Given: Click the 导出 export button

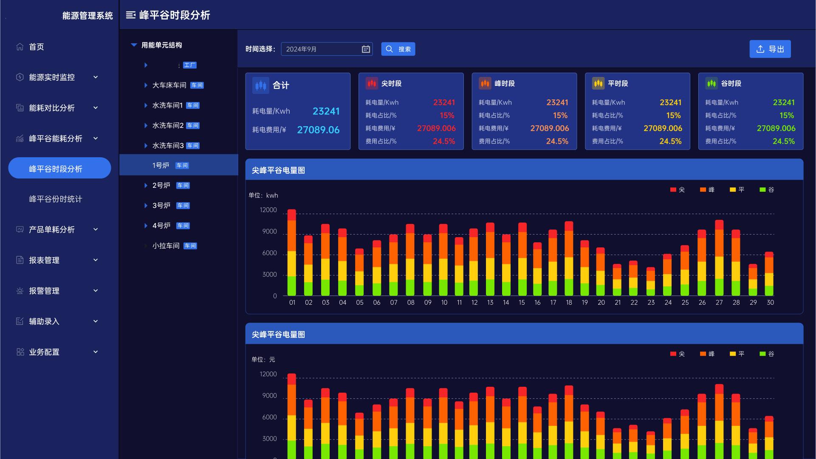Looking at the screenshot, I should pos(770,49).
